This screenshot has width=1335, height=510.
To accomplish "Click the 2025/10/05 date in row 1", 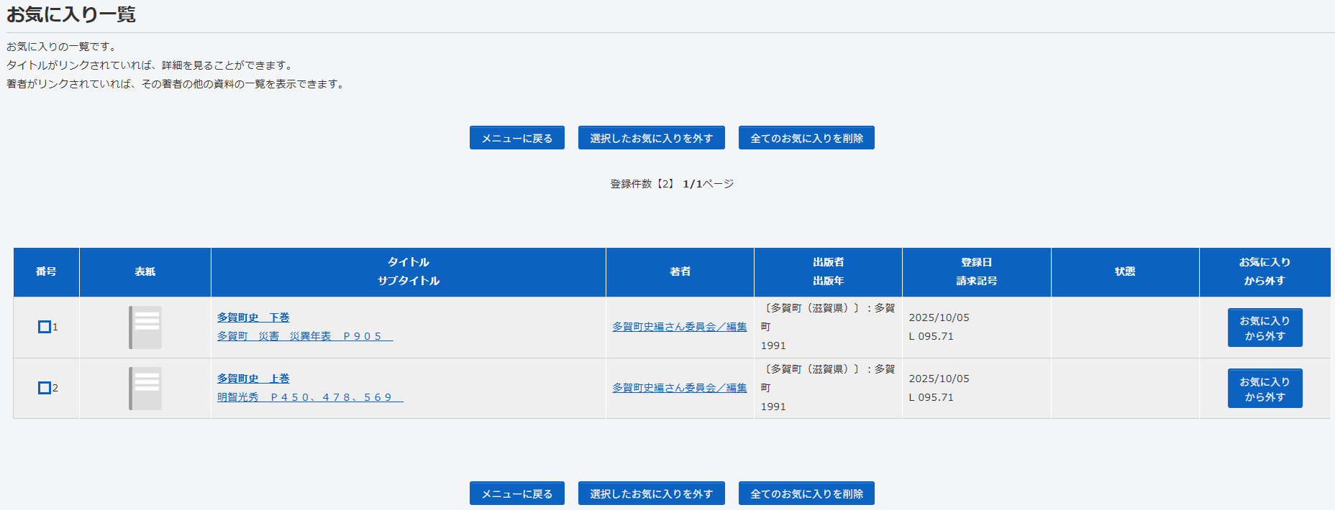I will coord(939,317).
